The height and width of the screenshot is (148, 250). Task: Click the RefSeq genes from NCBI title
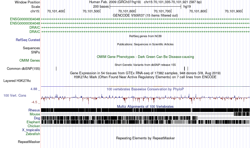[x=145, y=36]
